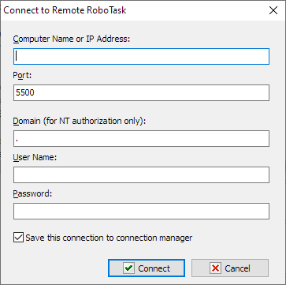Click the 'Password:' label

[33, 193]
